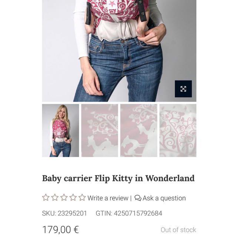Click the Out of stock label
Image resolution: width=237 pixels, height=237 pixels.
(178, 230)
